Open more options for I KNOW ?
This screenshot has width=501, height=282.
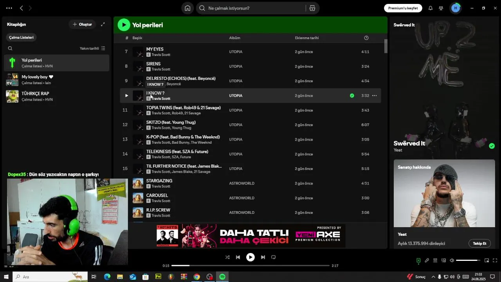pyautogui.click(x=374, y=96)
